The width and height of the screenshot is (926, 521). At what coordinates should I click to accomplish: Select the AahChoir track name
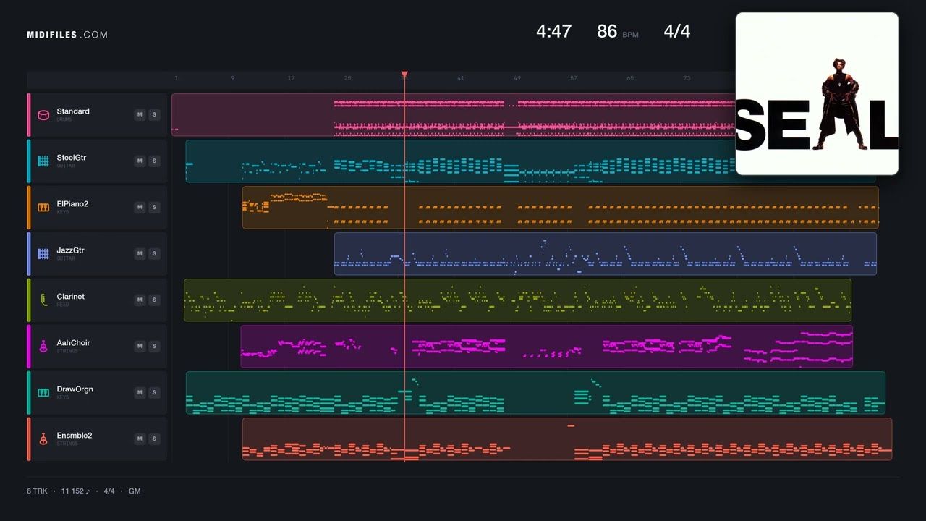click(x=73, y=343)
